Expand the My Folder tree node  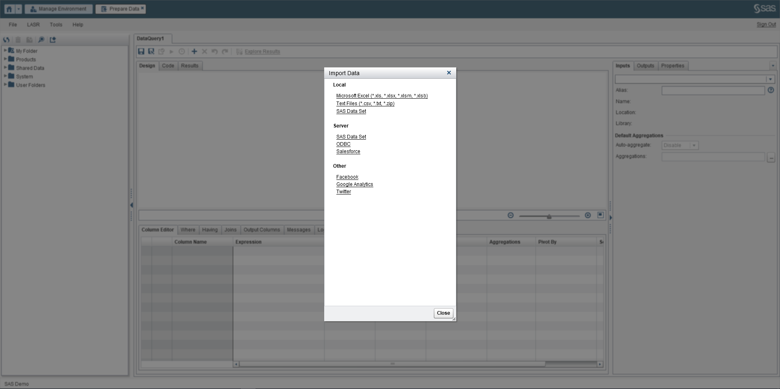(5, 50)
